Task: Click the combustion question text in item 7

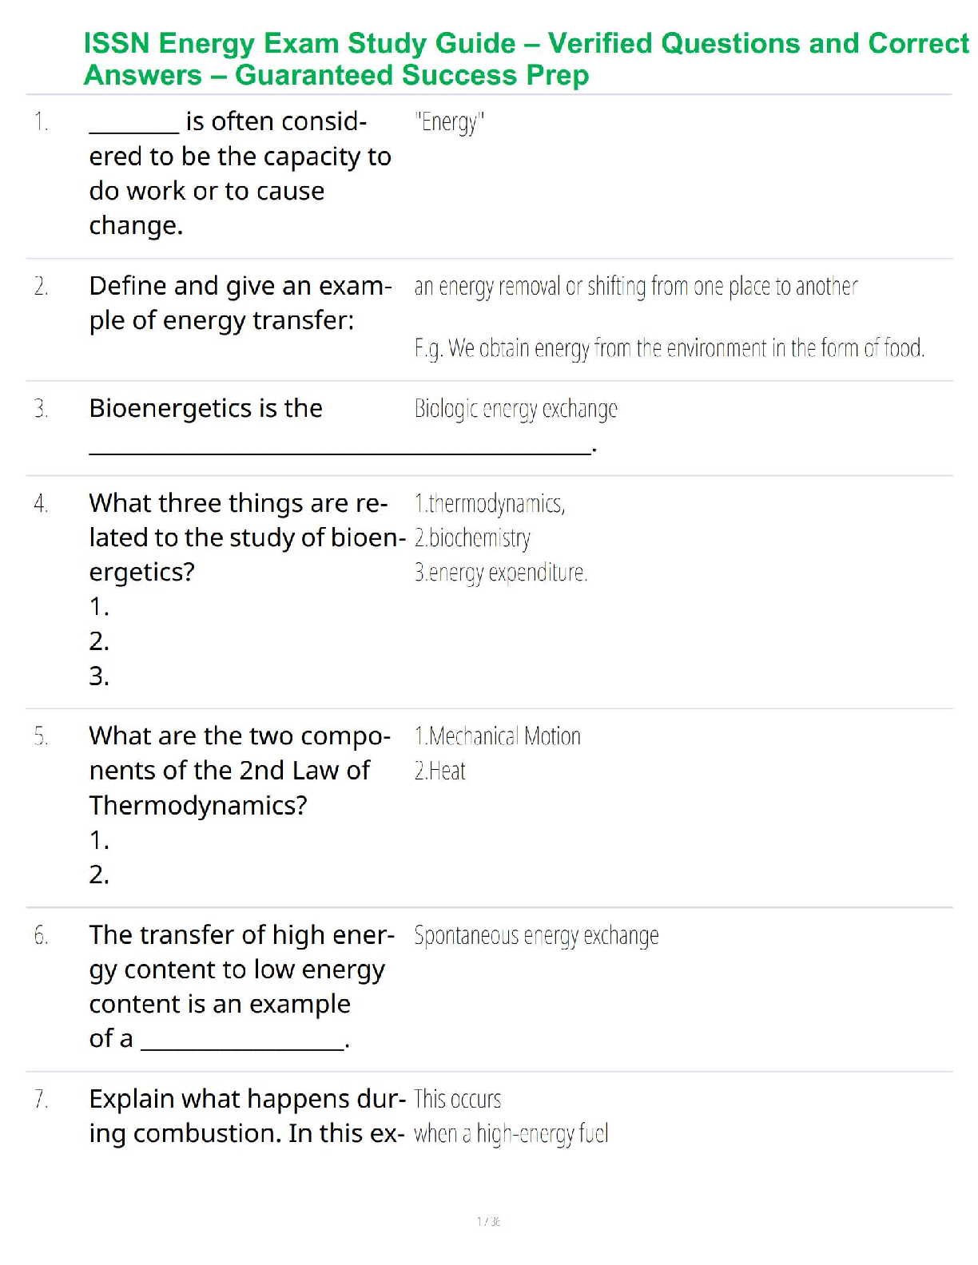Action: click(246, 1116)
